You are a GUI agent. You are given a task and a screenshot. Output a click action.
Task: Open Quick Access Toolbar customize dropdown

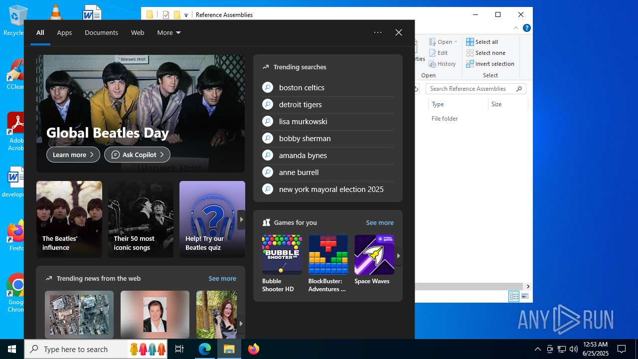pos(186,15)
